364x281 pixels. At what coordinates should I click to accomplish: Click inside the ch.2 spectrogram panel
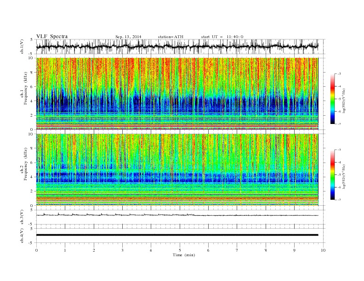tap(177, 169)
